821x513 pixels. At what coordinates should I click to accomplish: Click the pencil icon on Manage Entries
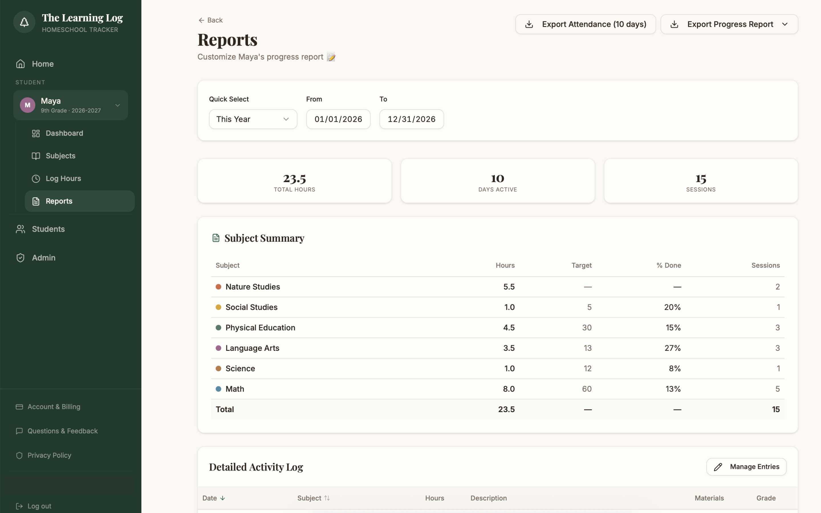tap(718, 467)
